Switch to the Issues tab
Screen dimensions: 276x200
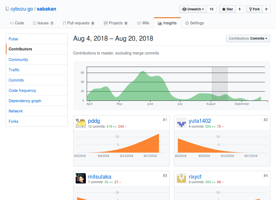pyautogui.click(x=43, y=23)
